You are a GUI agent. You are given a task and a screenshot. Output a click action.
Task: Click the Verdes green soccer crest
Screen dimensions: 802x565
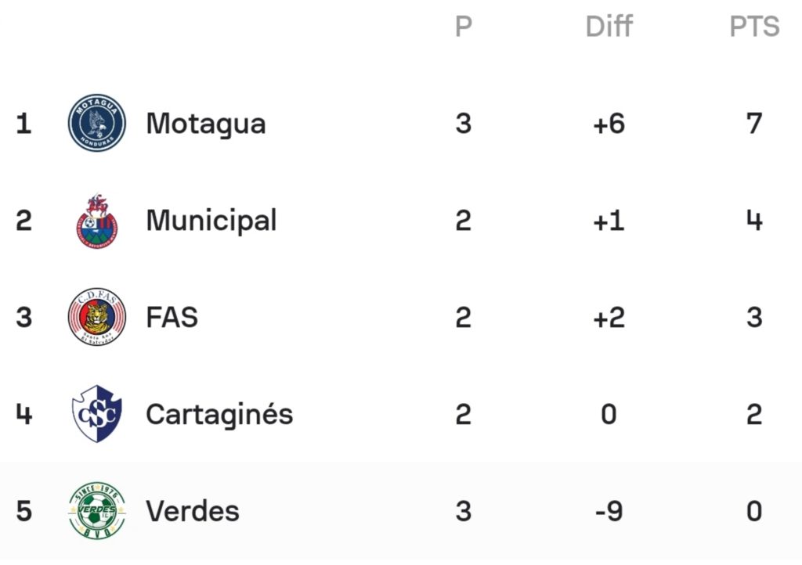point(96,511)
